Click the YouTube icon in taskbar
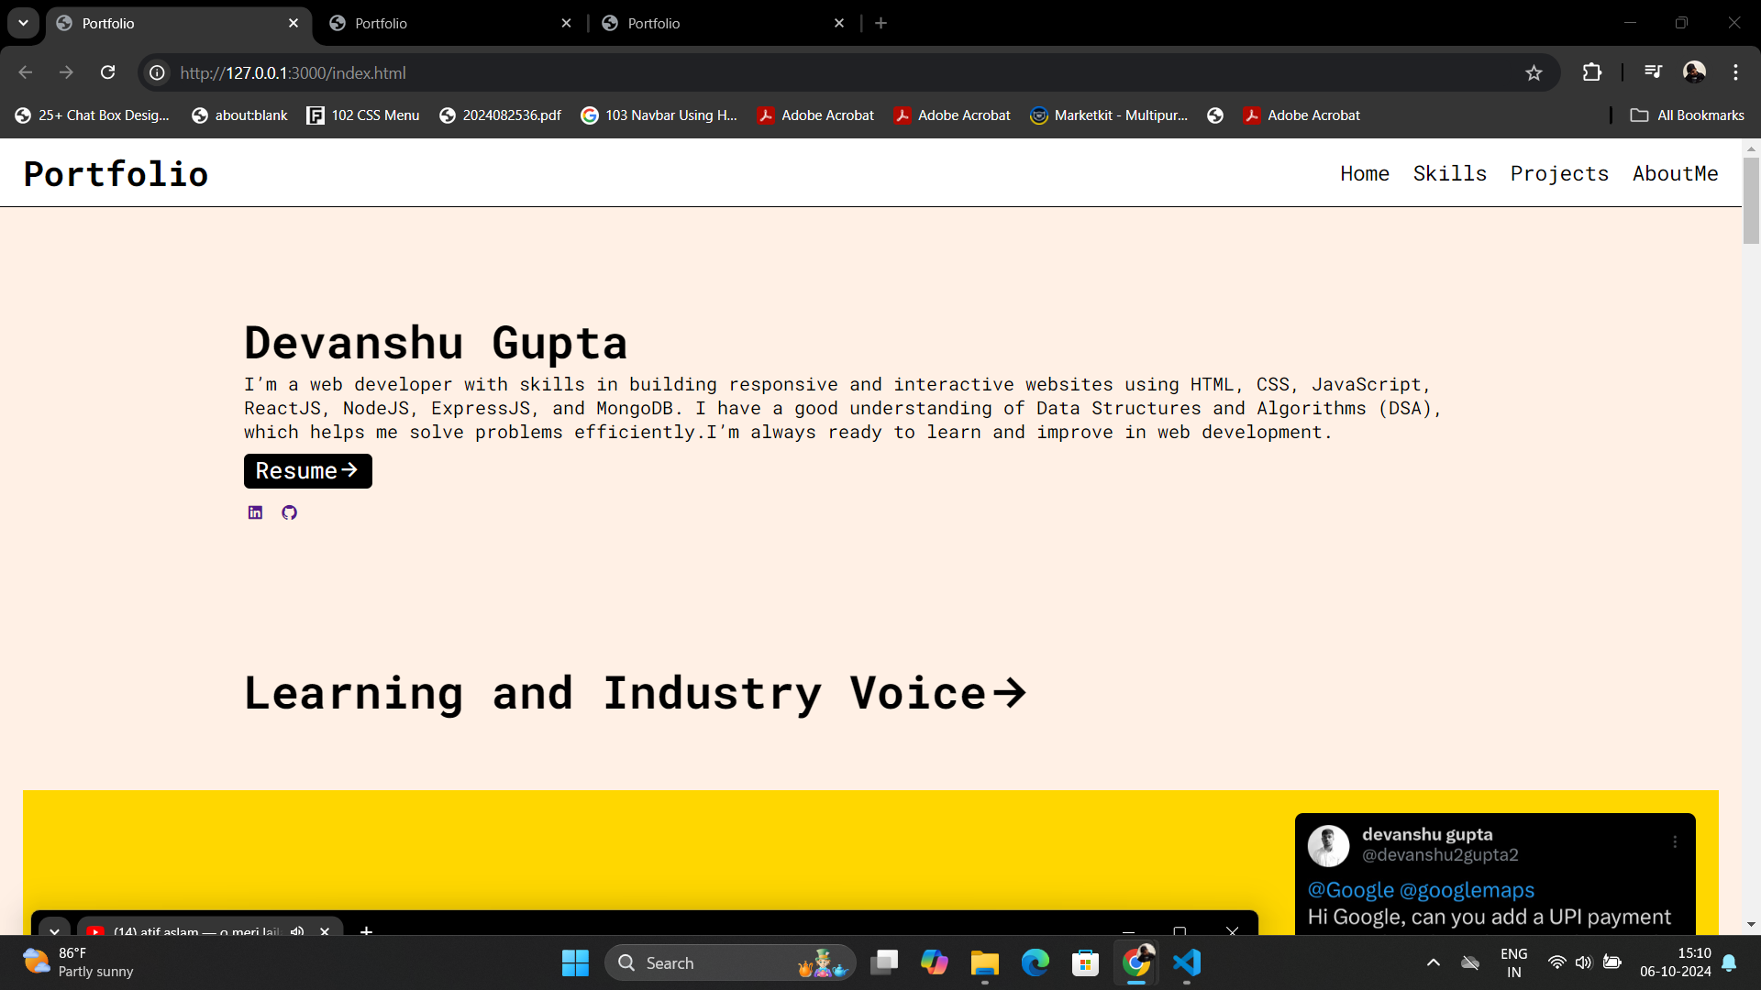This screenshot has height=990, width=1761. point(96,930)
